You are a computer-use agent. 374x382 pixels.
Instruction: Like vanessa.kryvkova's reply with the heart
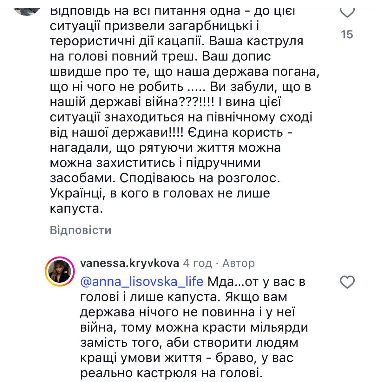[347, 282]
